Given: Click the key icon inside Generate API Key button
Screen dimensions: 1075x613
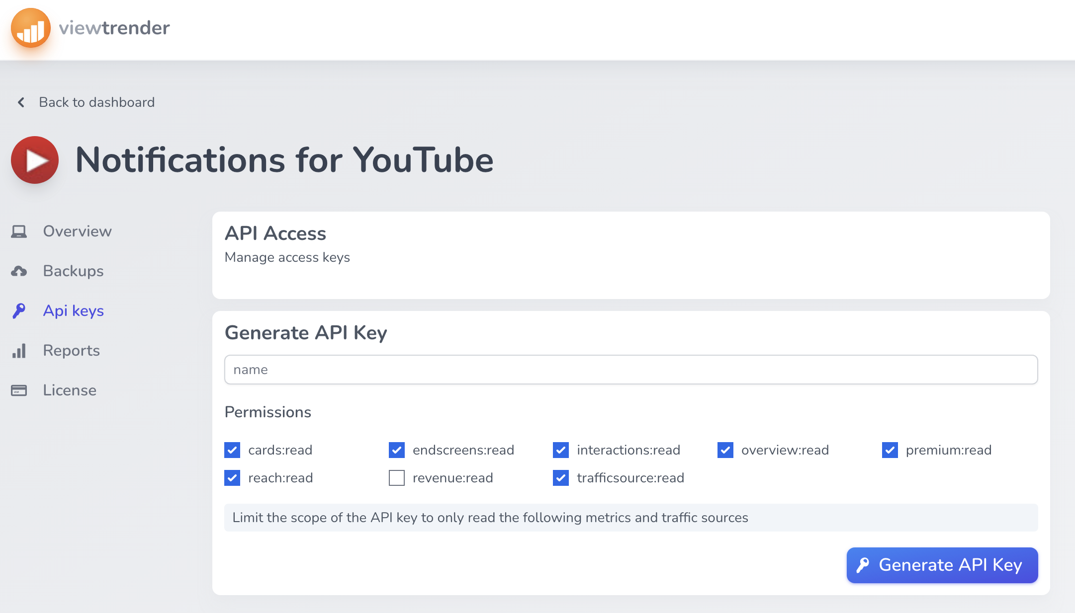Looking at the screenshot, I should coord(864,565).
